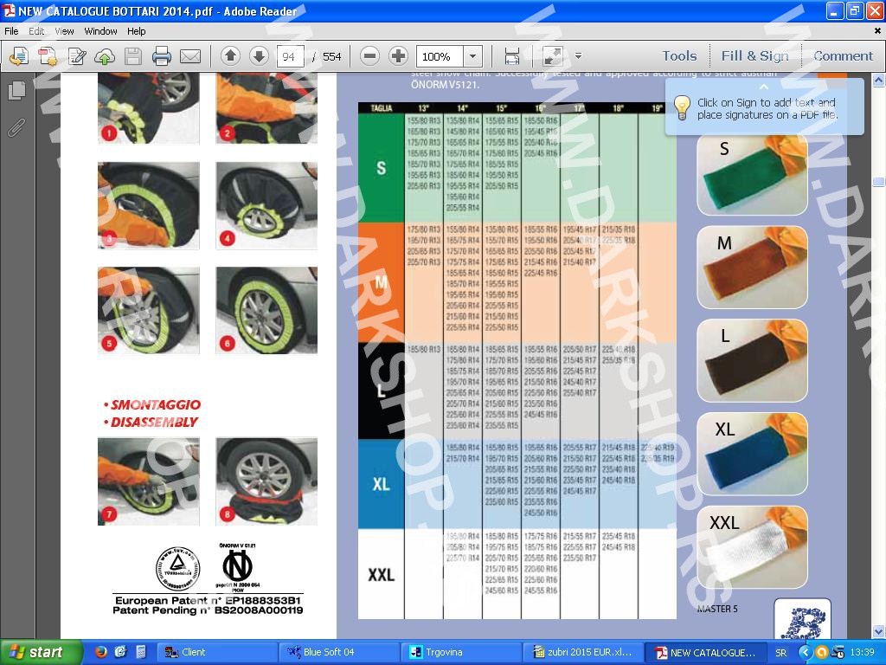
Task: Click the Firefox quick launch icon
Action: [x=101, y=652]
